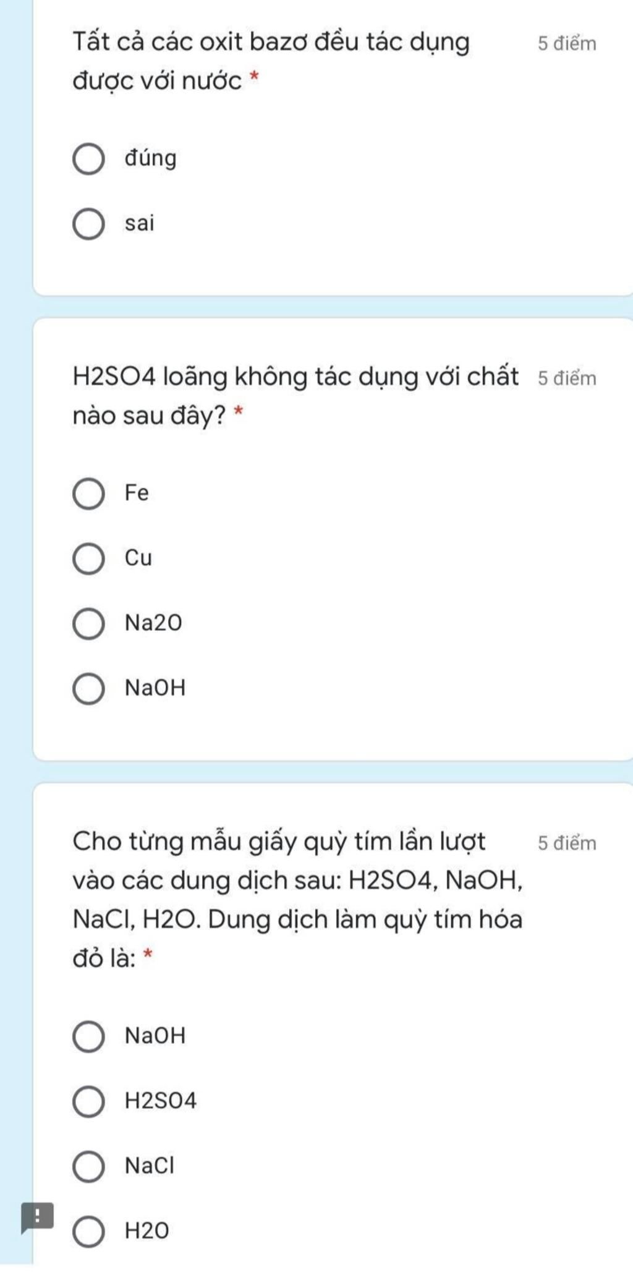Click the 'Cho từng mẫu giấy quỳ tím' question text
The width and height of the screenshot is (633, 1285).
pyautogui.click(x=298, y=899)
